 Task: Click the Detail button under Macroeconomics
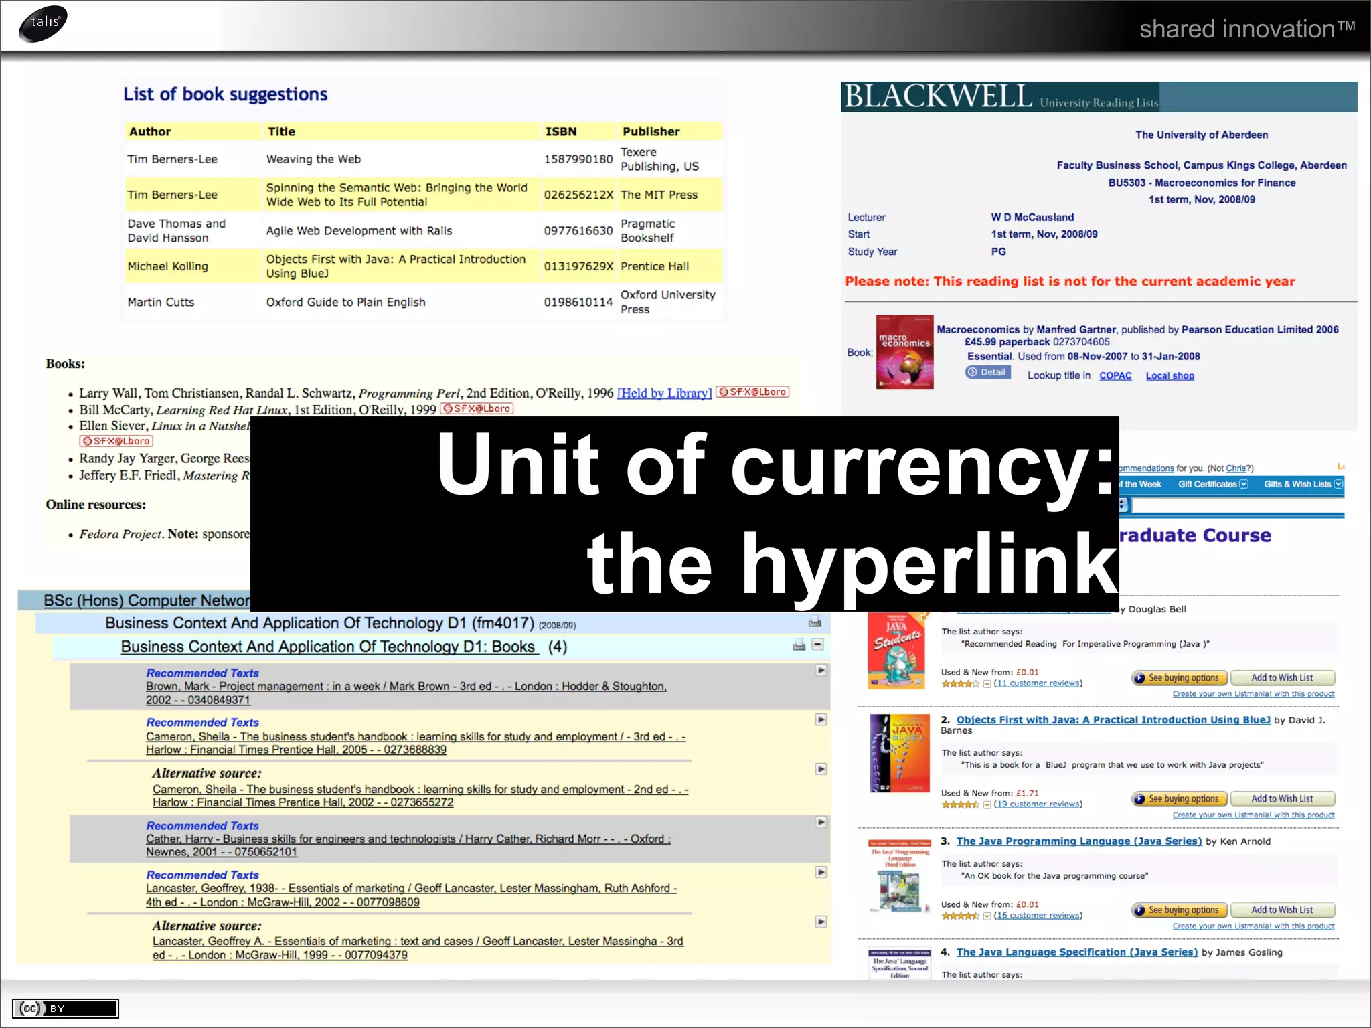click(x=987, y=372)
